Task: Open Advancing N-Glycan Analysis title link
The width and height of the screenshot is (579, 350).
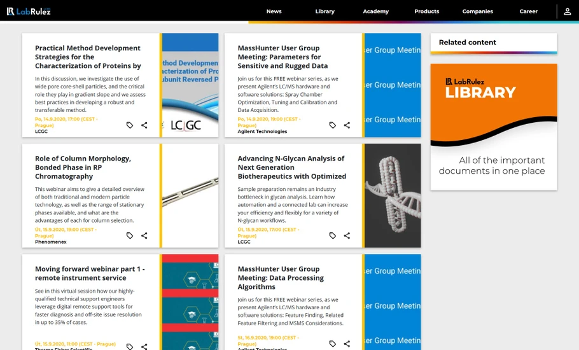Action: [291, 167]
